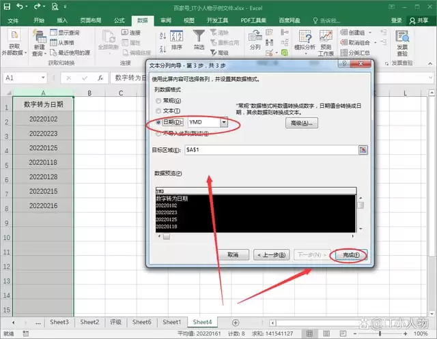This screenshot has width=437, height=339.
Task: Click the range selector icon beside destination field
Action: [x=363, y=150]
